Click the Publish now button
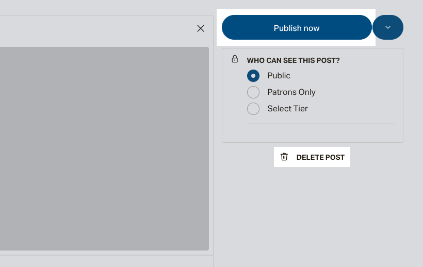The image size is (423, 267). [297, 27]
